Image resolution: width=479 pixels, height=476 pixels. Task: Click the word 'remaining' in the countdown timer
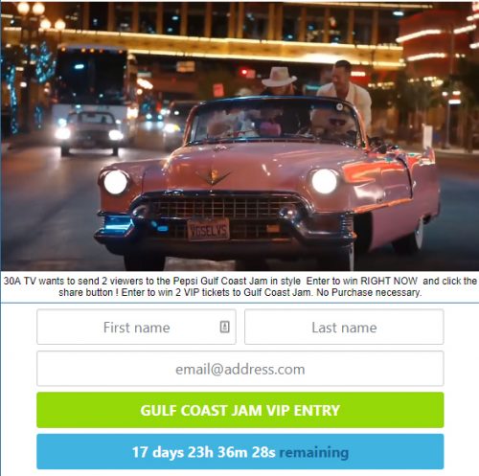tap(314, 452)
